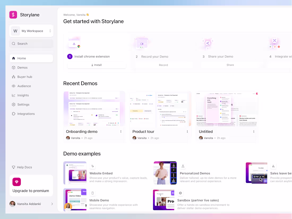Open the Sandbox example thumbnail
This screenshot has width=292, height=219.
[164, 200]
